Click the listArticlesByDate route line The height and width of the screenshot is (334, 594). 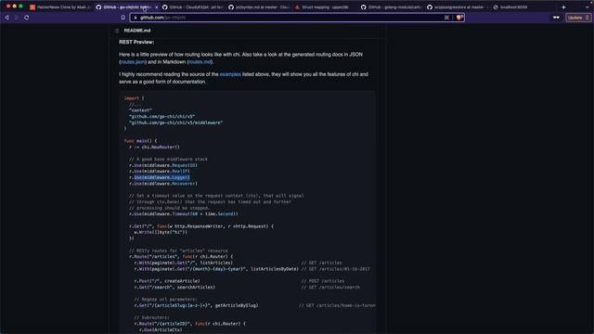tap(216, 269)
